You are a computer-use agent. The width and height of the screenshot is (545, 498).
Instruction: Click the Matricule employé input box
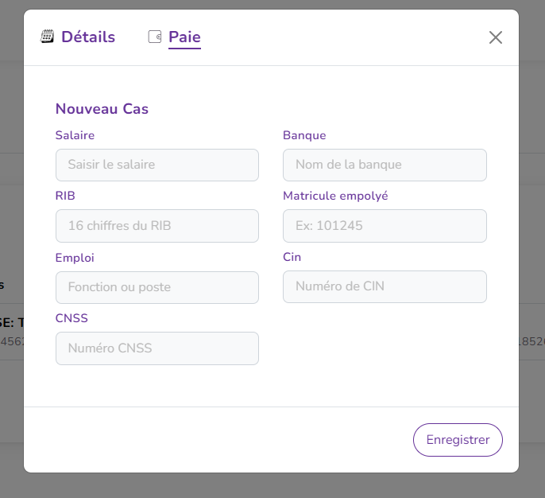click(385, 226)
